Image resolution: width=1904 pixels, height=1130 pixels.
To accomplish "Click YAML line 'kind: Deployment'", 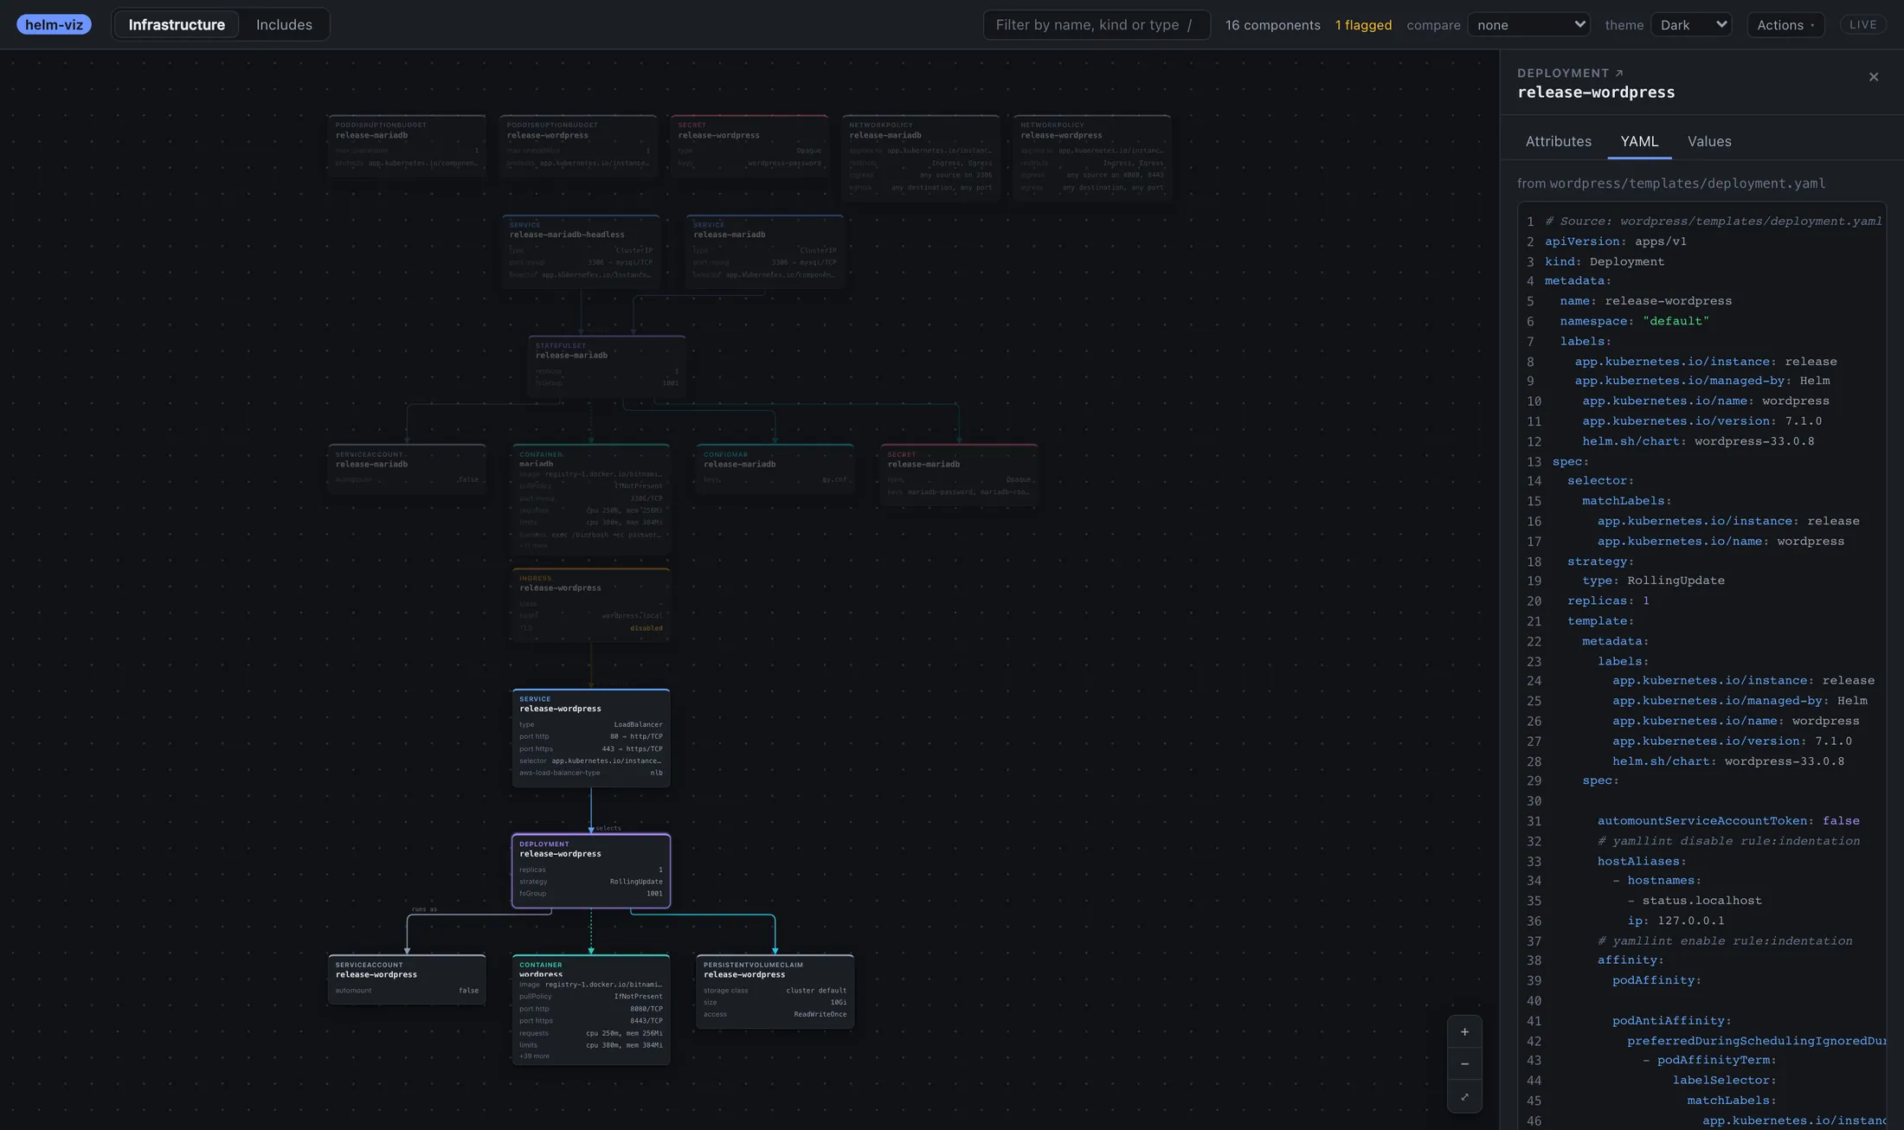I will (1604, 261).
